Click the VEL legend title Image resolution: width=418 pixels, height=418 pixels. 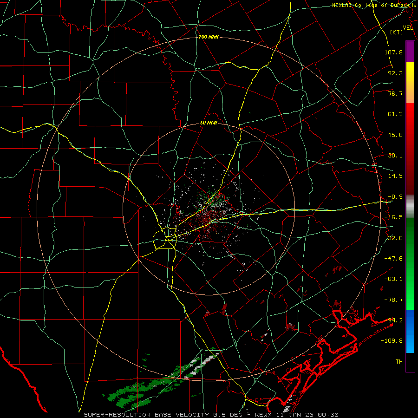(408, 28)
